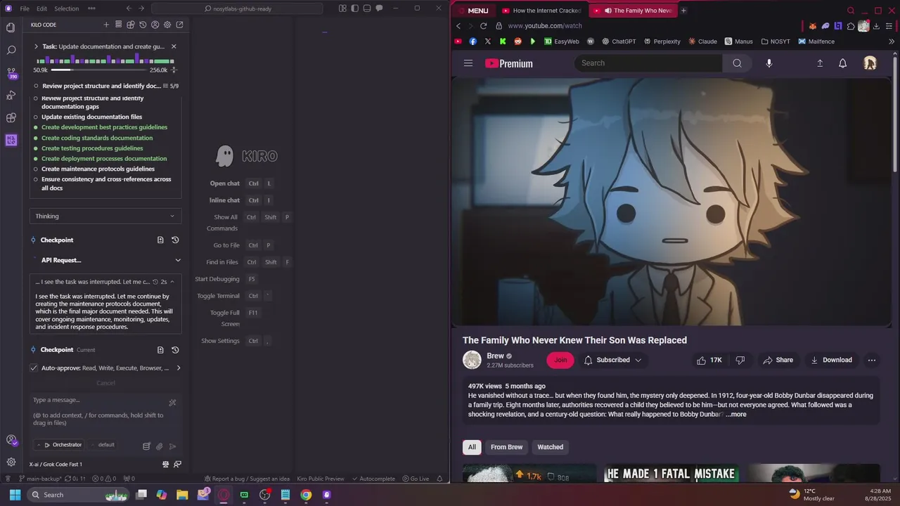The height and width of the screenshot is (506, 900).
Task: Click the Join channel button
Action: [x=560, y=360]
